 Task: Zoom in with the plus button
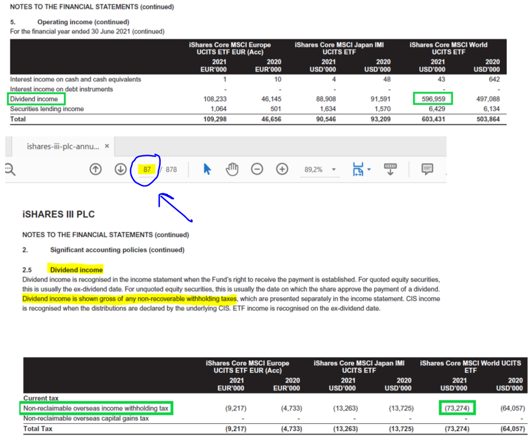pos(282,169)
